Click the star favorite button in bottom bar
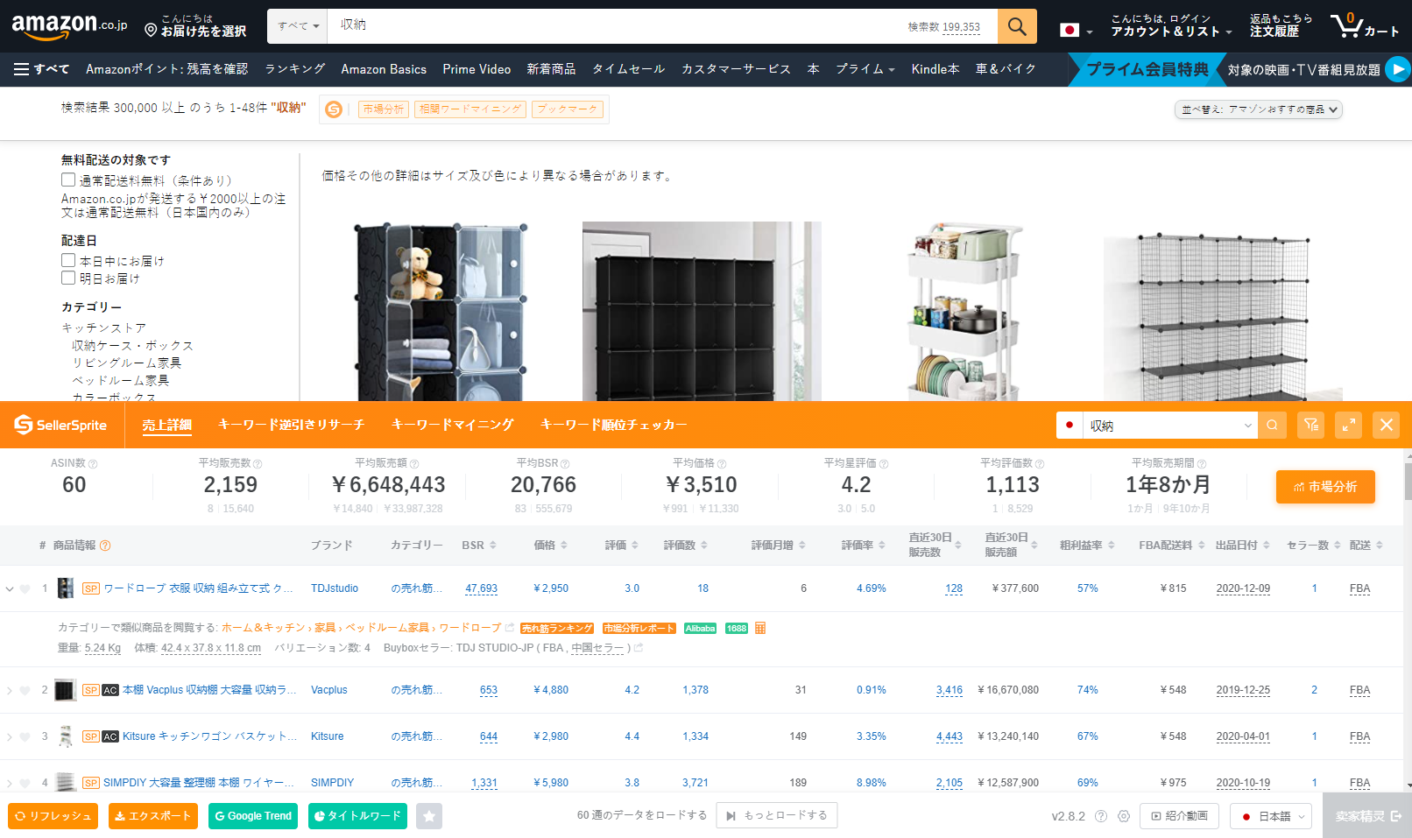Image resolution: width=1412 pixels, height=838 pixels. point(429,816)
